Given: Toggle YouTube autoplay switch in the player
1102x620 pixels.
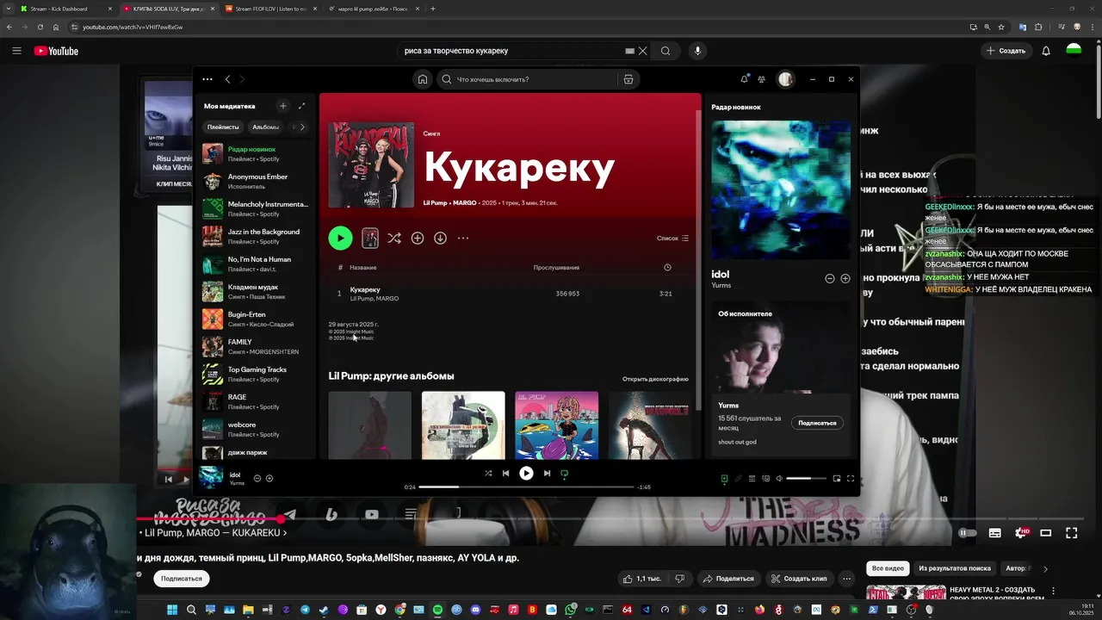Looking at the screenshot, I should (x=968, y=533).
